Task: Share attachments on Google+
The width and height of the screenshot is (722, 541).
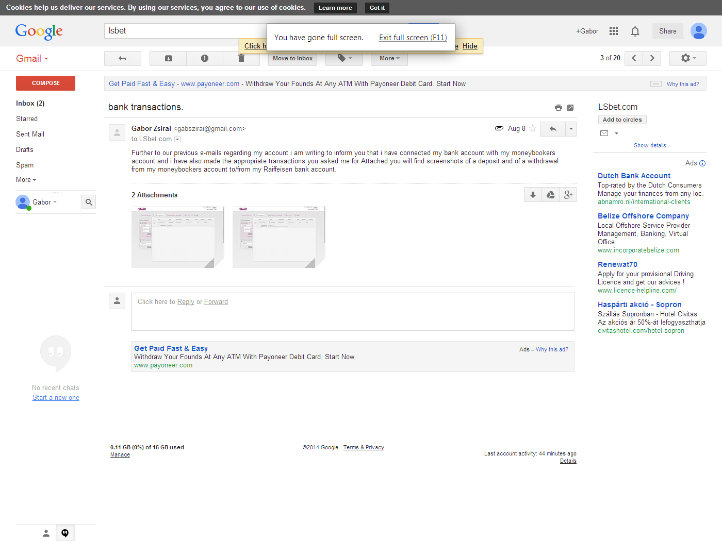Action: click(568, 194)
